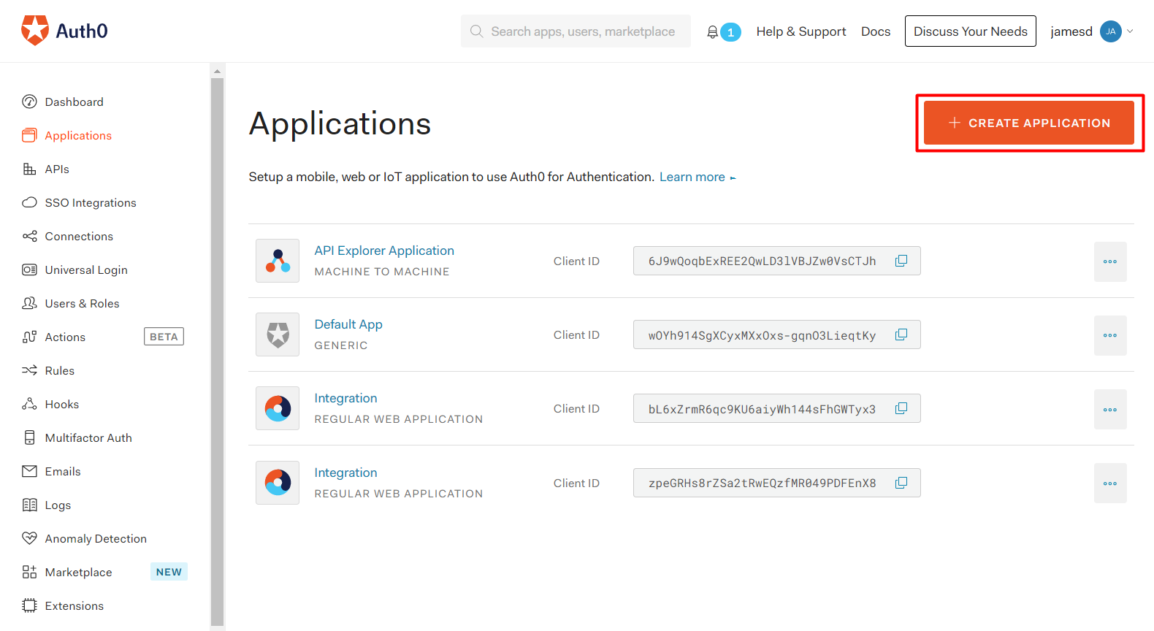Copy the API Explorer Application client ID
This screenshot has height=631, width=1154.
pyautogui.click(x=901, y=261)
